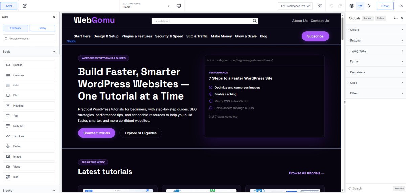Toggle the three-dots globals icon in toolbar
Screen dimensions: 406x193
pyautogui.click(x=360, y=6)
